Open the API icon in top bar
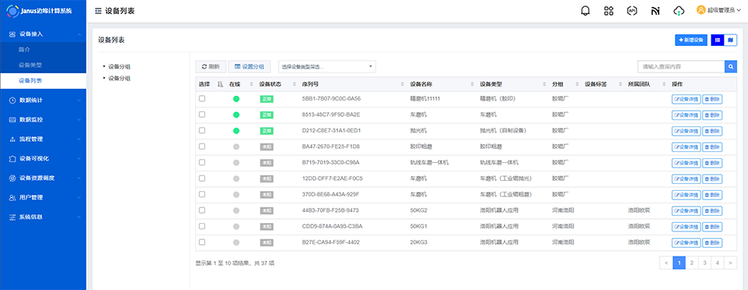Screen dimensions: 748x290 click(632, 10)
